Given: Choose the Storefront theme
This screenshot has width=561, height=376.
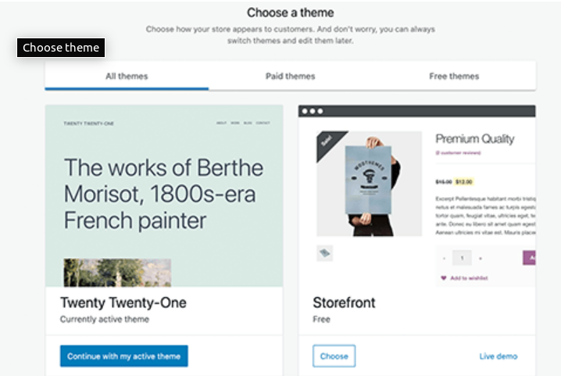Looking at the screenshot, I should 334,356.
